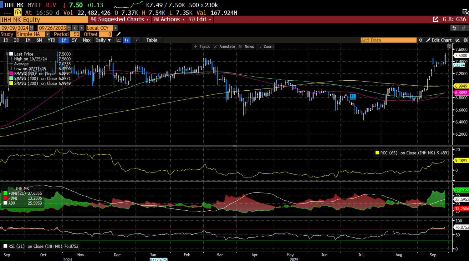This screenshot has width=469, height=261.
Task: Click the magenta SMAVG (50) color swatch
Action: coord(11,74)
